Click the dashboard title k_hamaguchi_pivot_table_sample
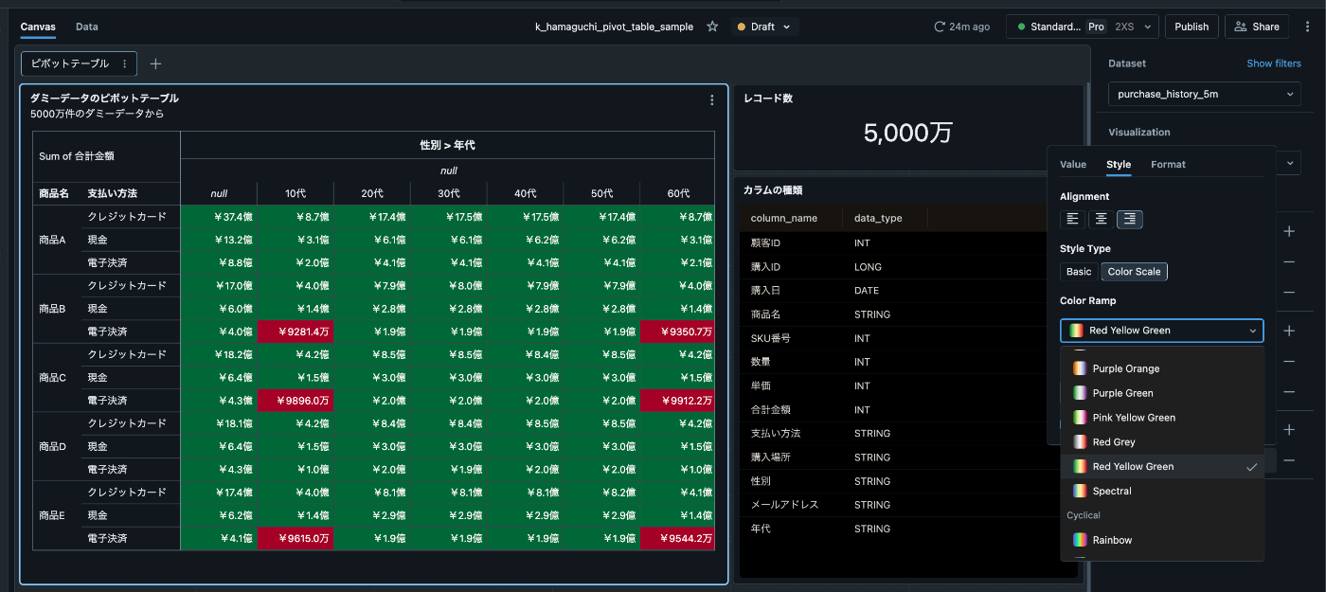1326x592 pixels. click(x=614, y=27)
